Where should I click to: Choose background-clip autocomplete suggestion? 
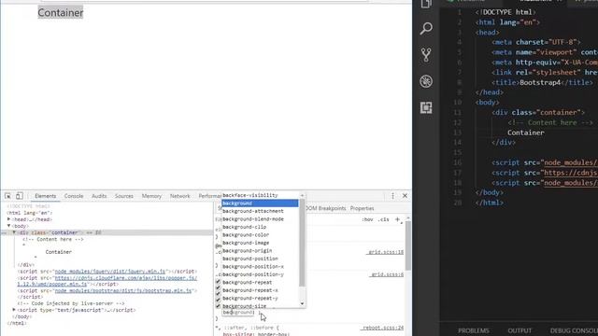(260, 227)
